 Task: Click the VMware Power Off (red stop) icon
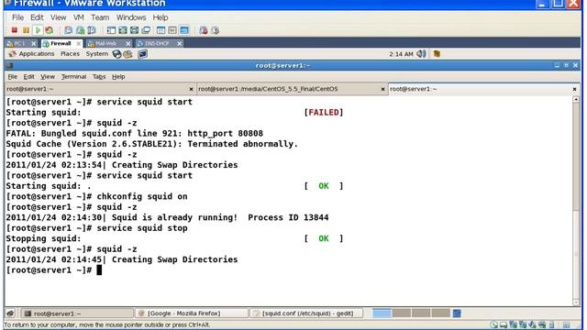(15, 30)
